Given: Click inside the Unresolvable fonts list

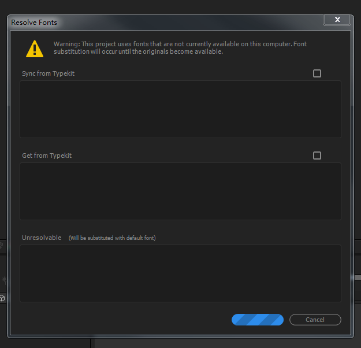Looking at the screenshot, I should click(180, 273).
